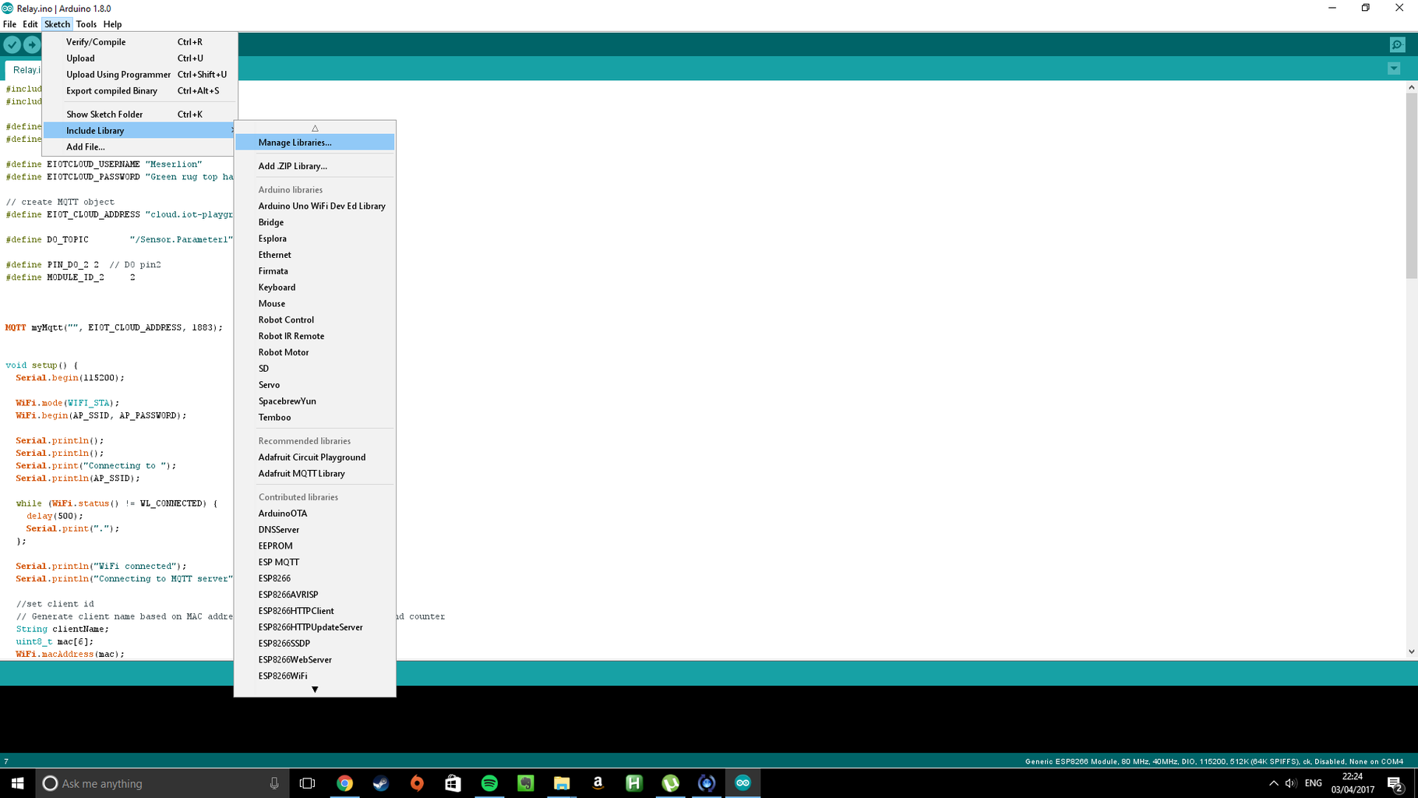Open Evernote from the taskbar
This screenshot has height=798, width=1418.
(526, 783)
